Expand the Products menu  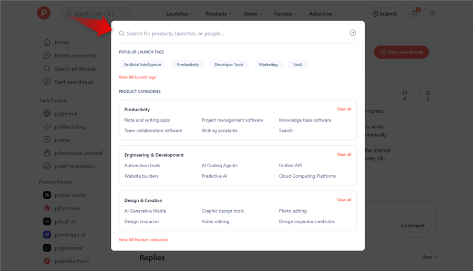(x=219, y=14)
